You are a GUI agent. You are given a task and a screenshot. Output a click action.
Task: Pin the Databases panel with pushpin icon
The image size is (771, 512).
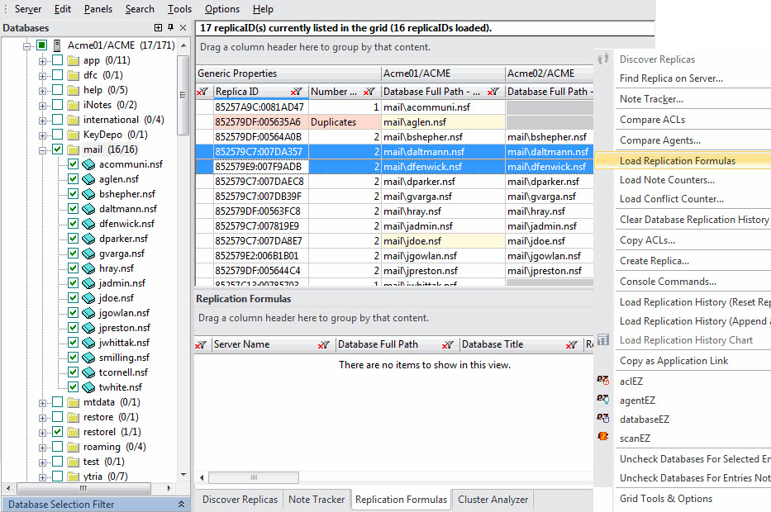pos(171,28)
